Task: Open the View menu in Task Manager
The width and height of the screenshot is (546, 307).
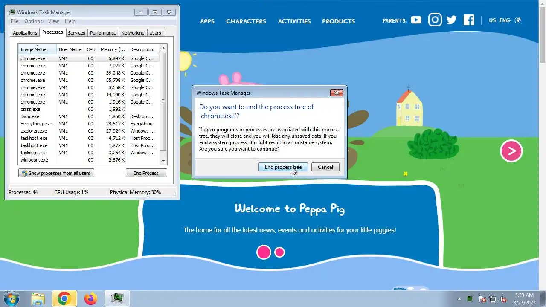Action: point(53,21)
